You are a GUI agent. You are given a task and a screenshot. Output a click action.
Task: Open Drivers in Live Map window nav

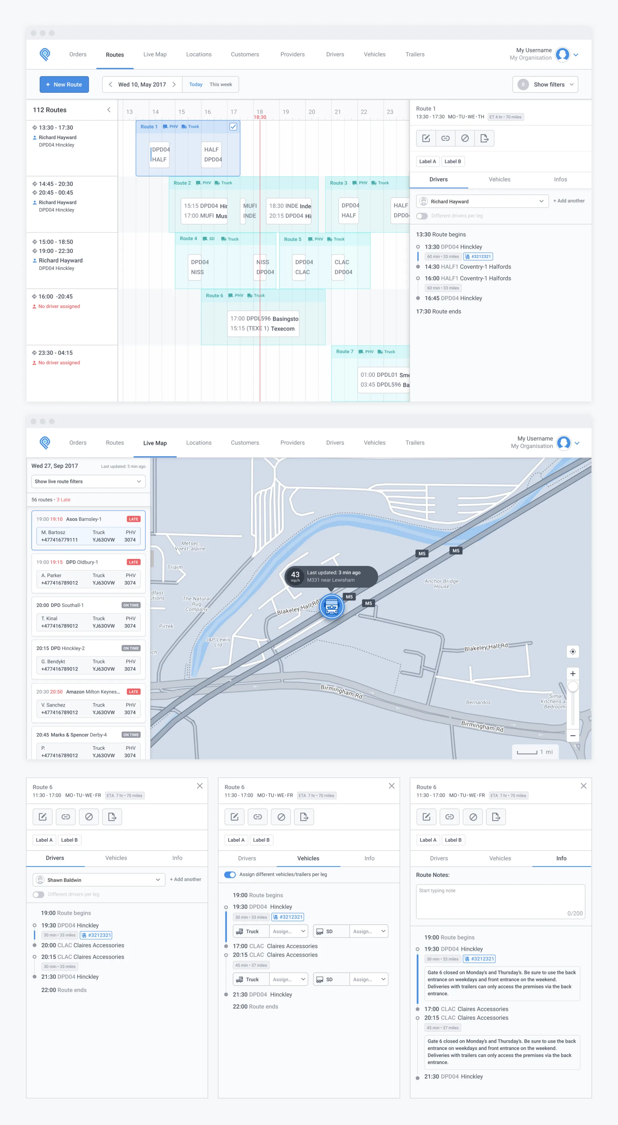click(335, 443)
